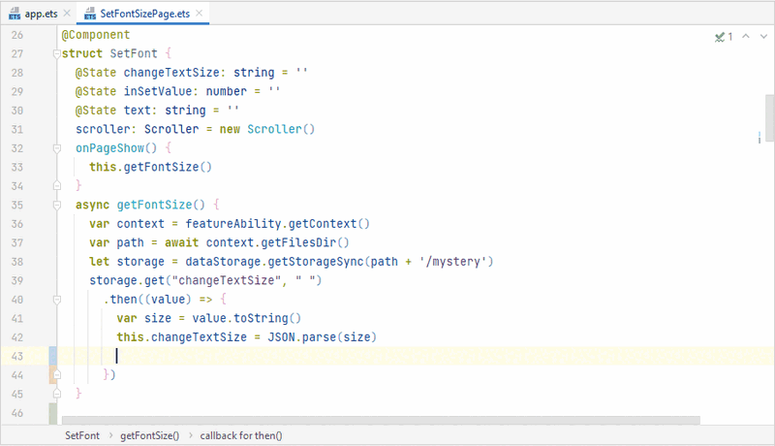The image size is (775, 446).
Task: Switch to the app.ets tab
Action: click(37, 15)
